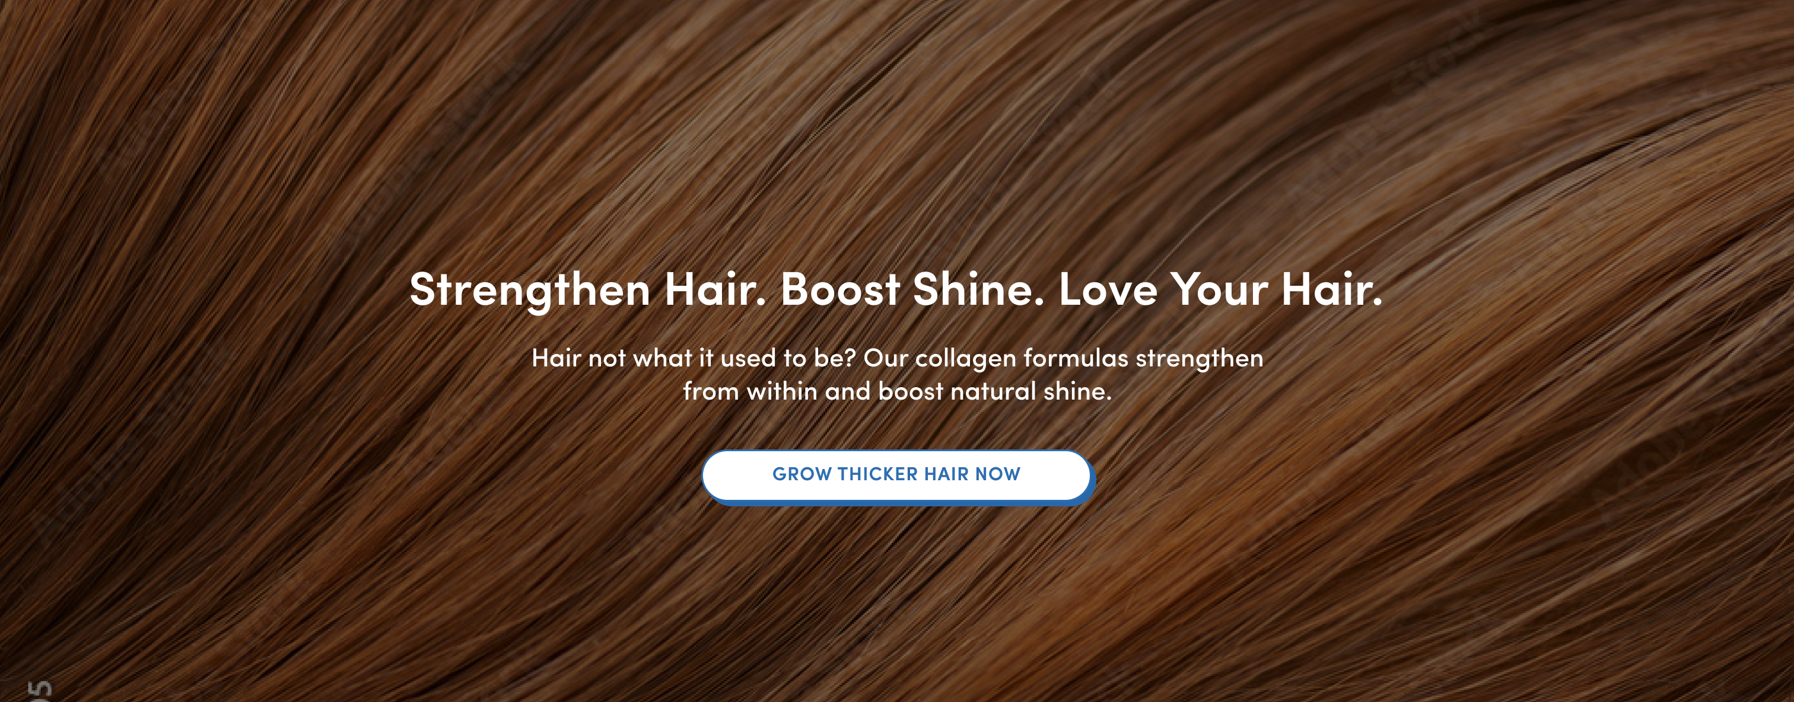Click the word within in the subheading
Image resolution: width=1794 pixels, height=702 pixels.
tap(781, 392)
